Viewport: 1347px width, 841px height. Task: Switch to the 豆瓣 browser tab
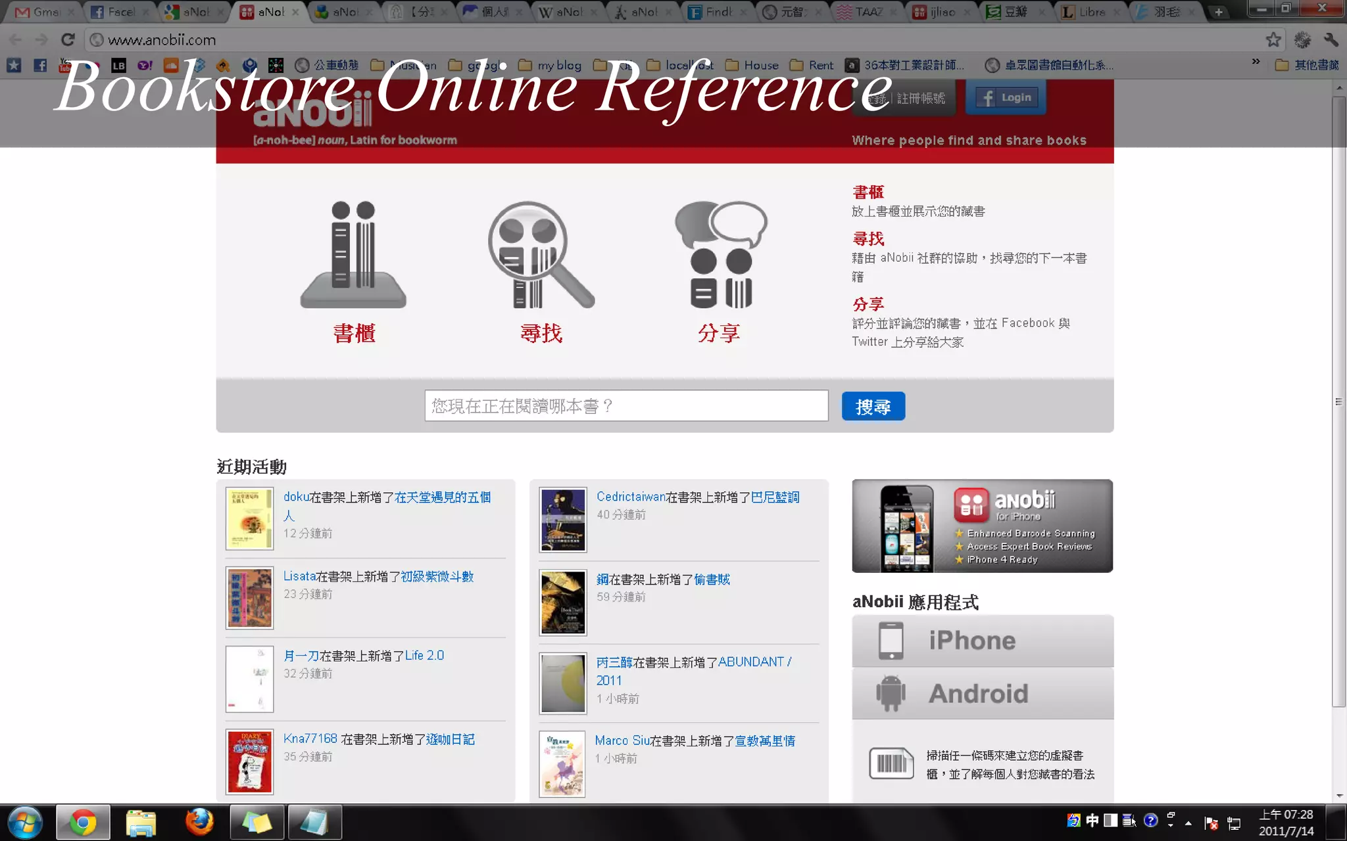coord(1017,12)
